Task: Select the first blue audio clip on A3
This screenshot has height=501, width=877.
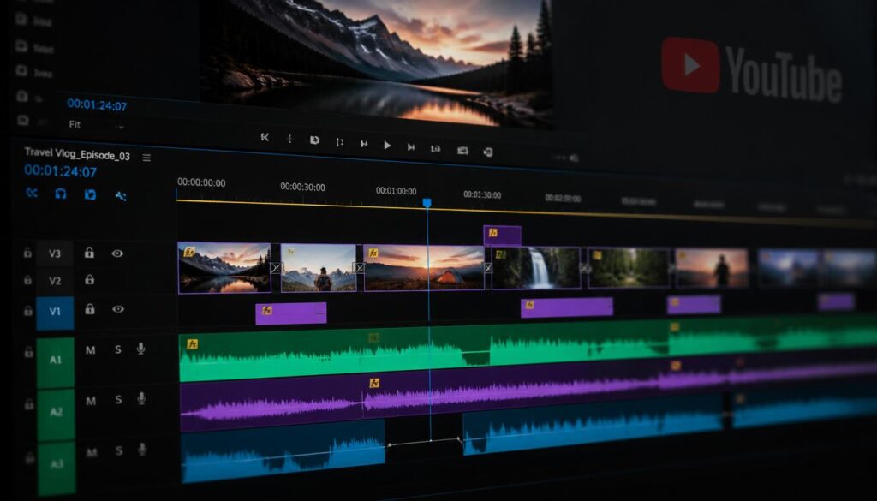Action: coord(283,450)
